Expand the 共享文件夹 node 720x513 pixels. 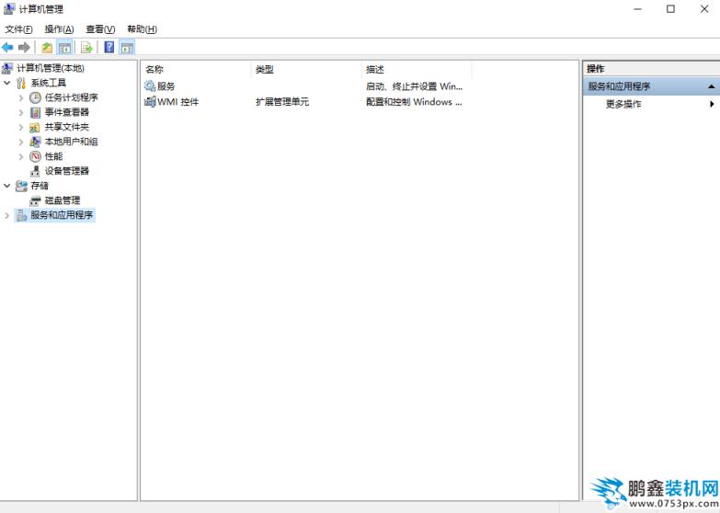[21, 127]
